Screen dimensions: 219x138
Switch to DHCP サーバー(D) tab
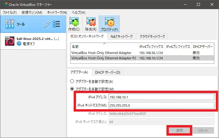[108, 72]
